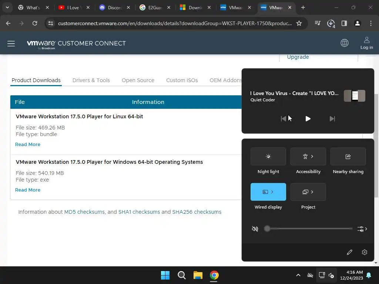View site information icon in address bar
The width and height of the screenshot is (379, 284).
tap(51, 23)
